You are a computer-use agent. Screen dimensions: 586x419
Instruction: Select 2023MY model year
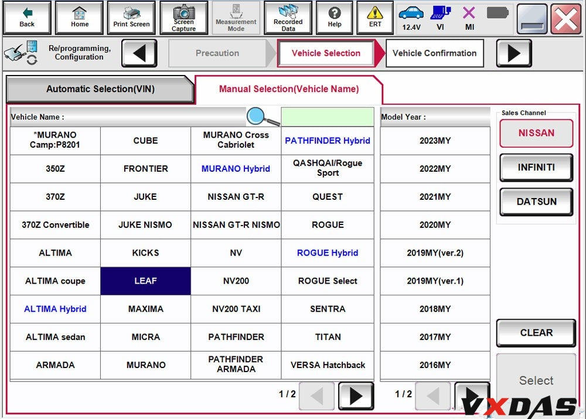435,141
